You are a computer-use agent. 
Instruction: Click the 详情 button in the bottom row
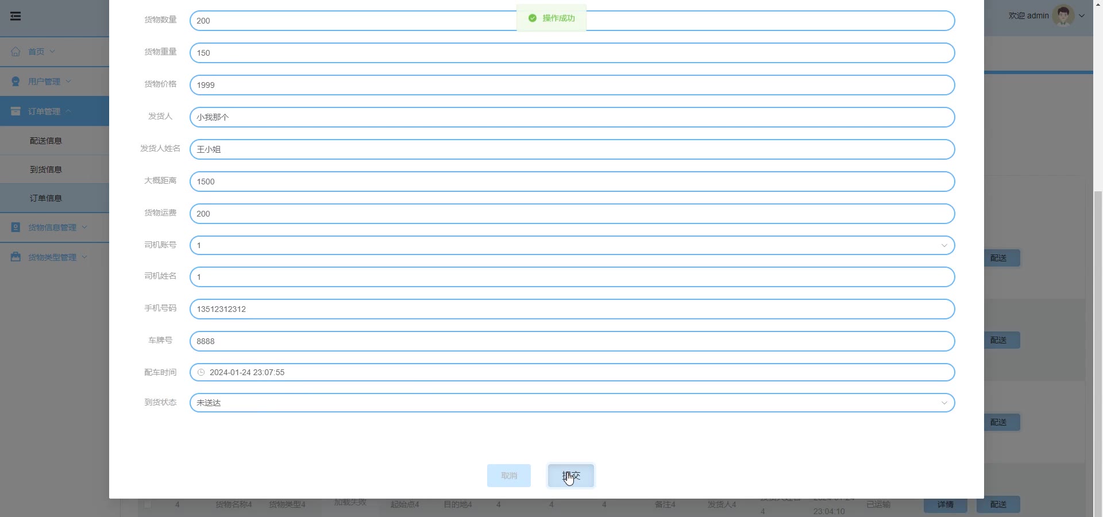pos(946,504)
